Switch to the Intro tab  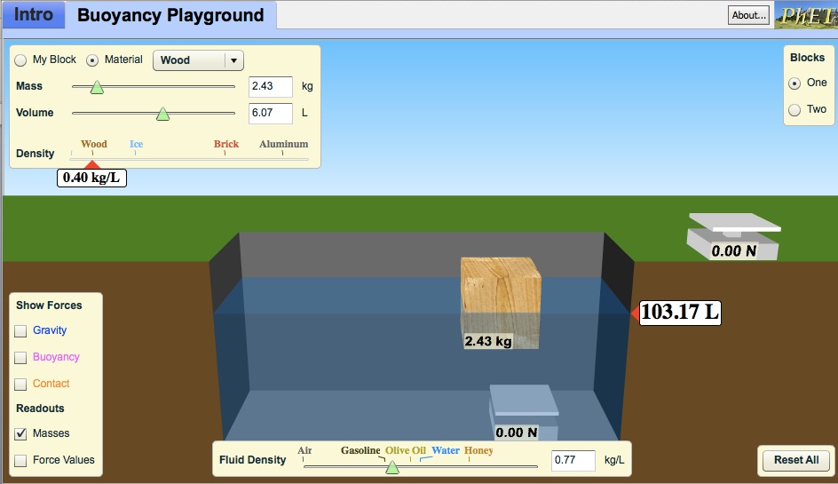point(33,14)
